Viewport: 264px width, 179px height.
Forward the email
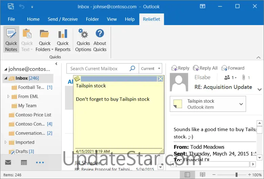233,68
